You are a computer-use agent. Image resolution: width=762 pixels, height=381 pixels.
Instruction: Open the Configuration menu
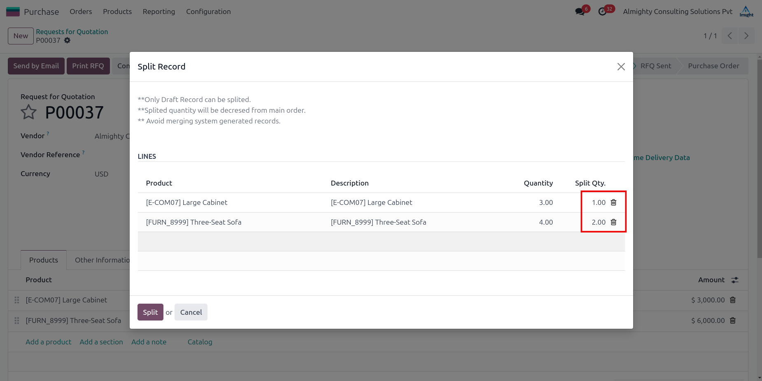208,12
